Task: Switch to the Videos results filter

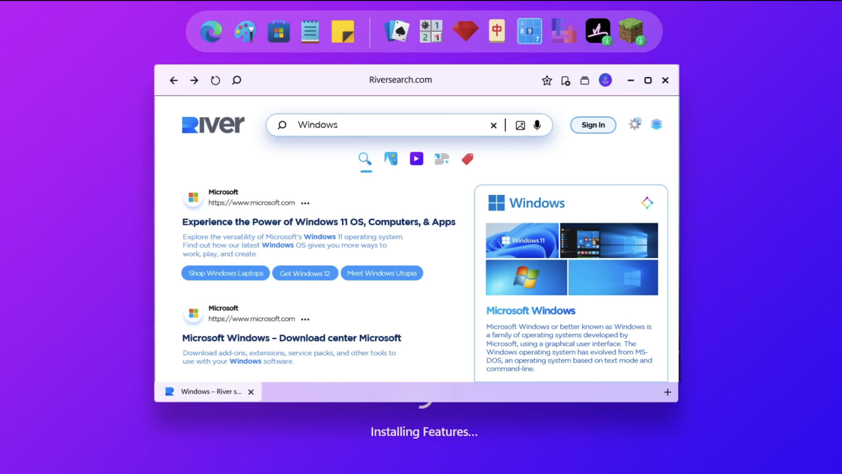Action: coord(416,158)
